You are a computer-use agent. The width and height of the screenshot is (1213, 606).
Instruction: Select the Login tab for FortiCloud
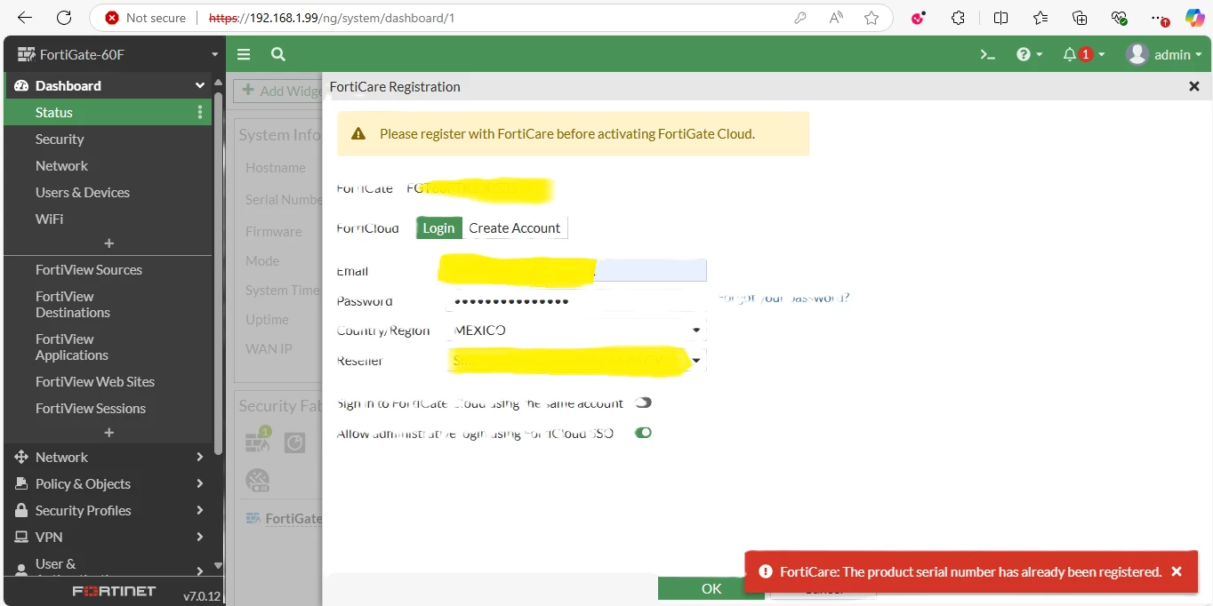coord(438,228)
